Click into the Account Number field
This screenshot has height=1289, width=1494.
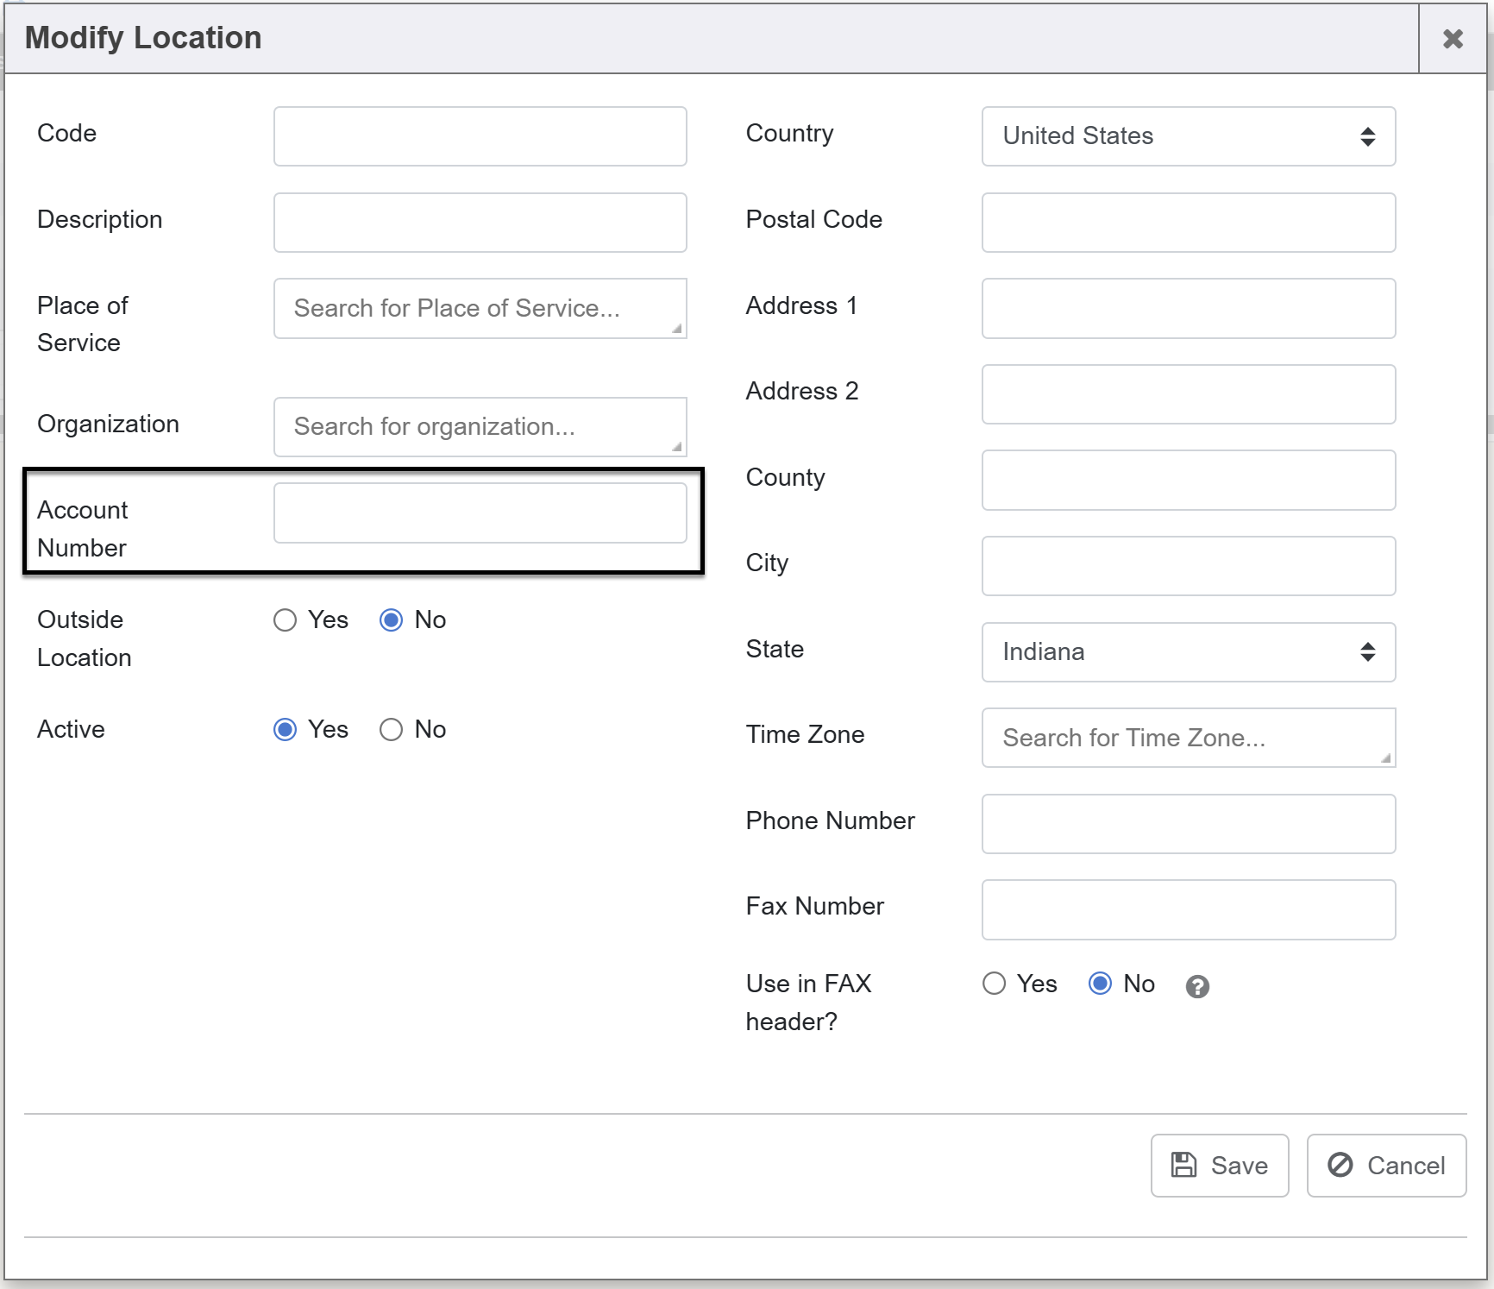click(x=480, y=513)
